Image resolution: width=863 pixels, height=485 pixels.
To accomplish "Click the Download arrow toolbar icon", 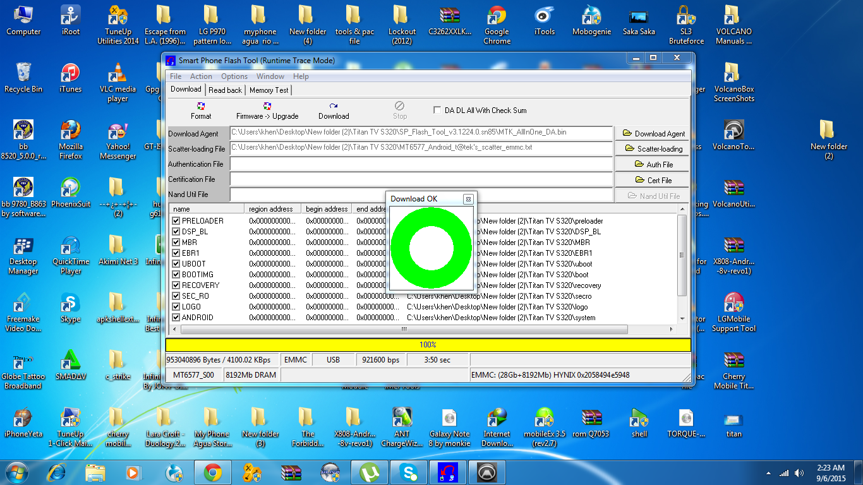I will (334, 107).
